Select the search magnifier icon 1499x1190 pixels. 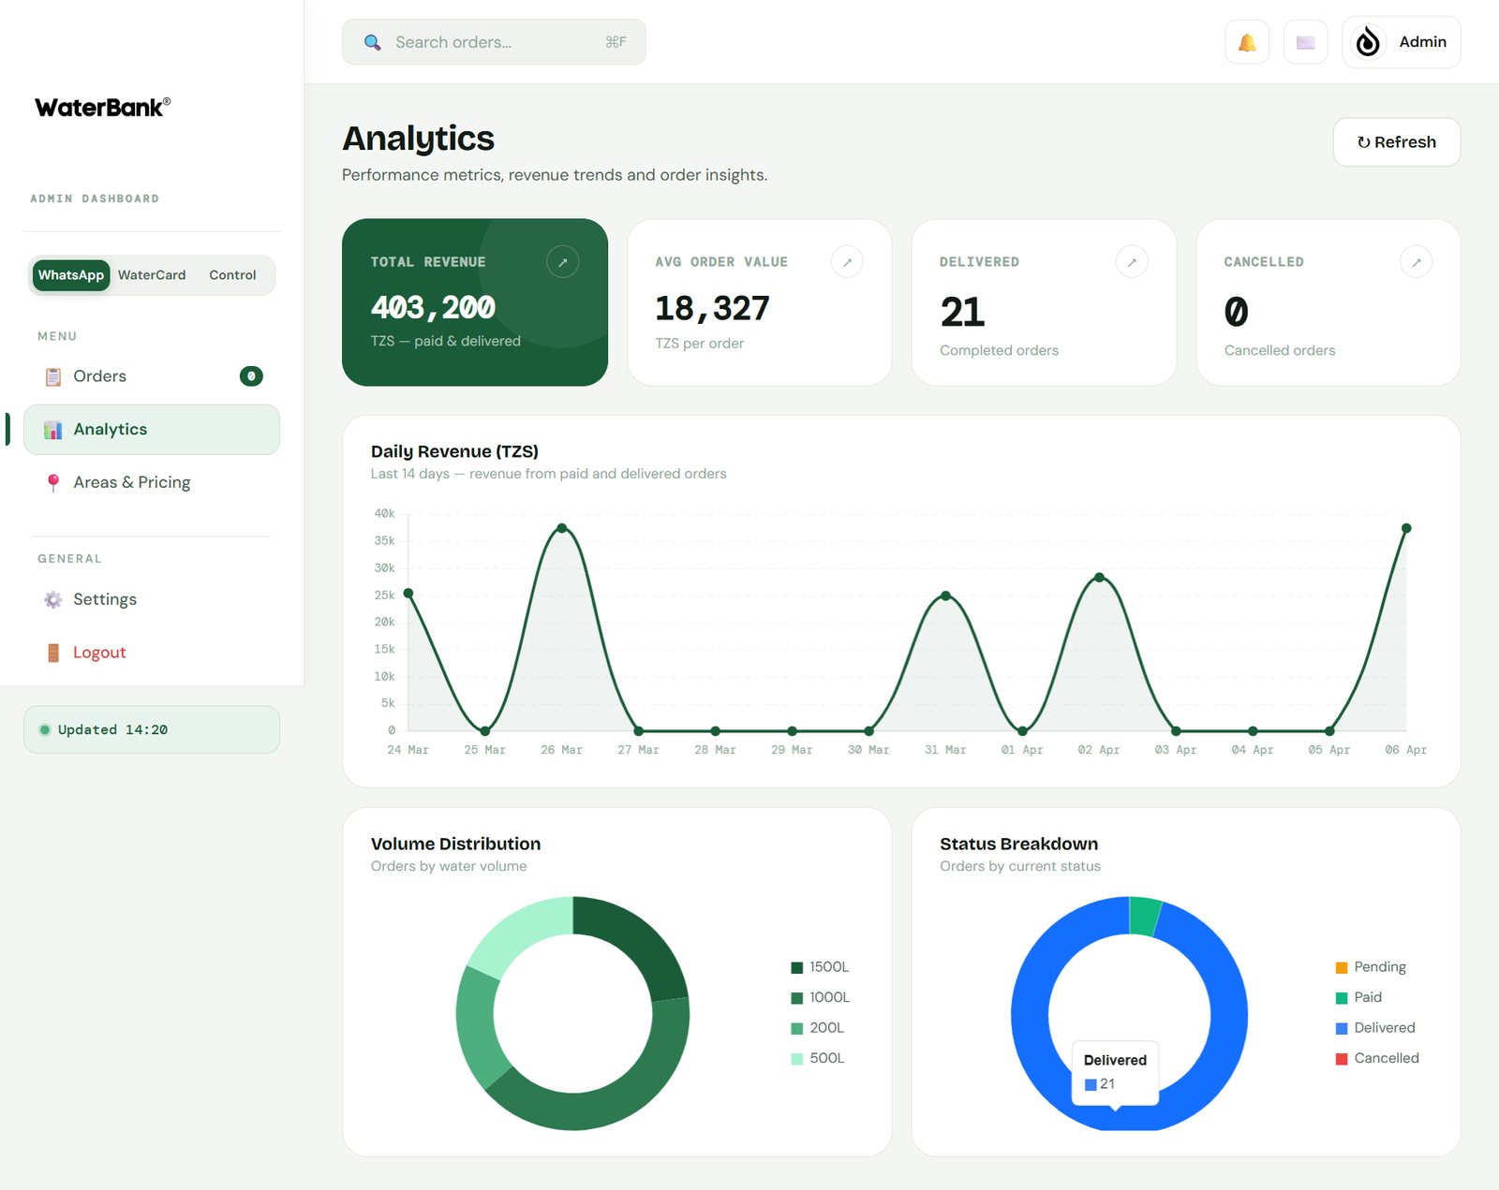tap(372, 42)
